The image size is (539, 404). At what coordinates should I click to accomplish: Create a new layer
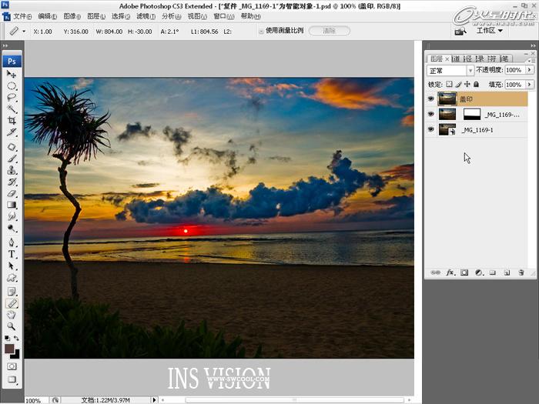point(507,272)
